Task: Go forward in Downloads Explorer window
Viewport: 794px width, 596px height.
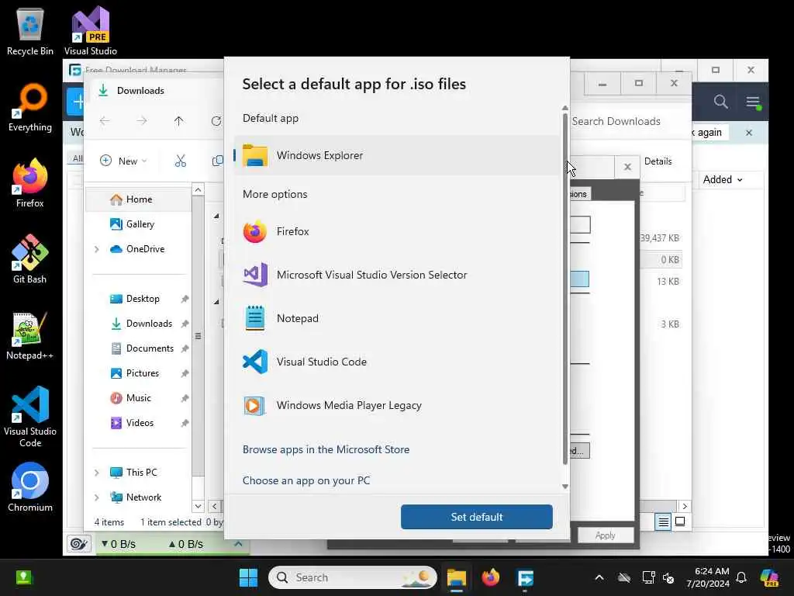Action: click(142, 121)
